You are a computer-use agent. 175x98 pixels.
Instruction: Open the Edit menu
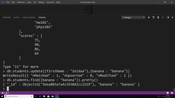pyautogui.click(x=13, y=2)
